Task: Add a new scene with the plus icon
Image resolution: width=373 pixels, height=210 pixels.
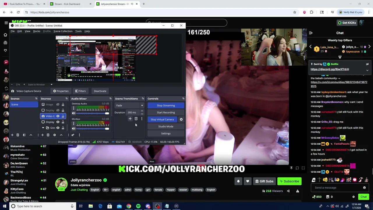Action: [x=12, y=135]
